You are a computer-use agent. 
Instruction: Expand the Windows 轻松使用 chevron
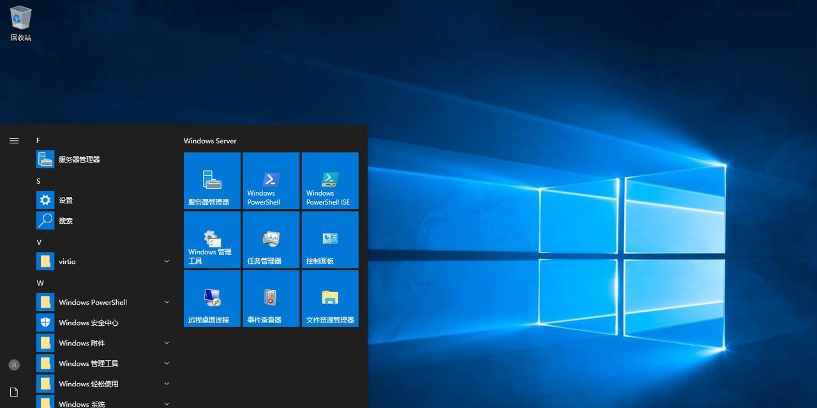pos(167,384)
